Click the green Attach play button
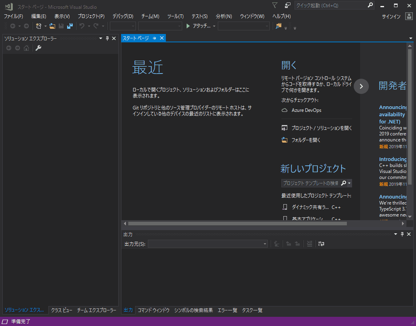 (x=188, y=26)
